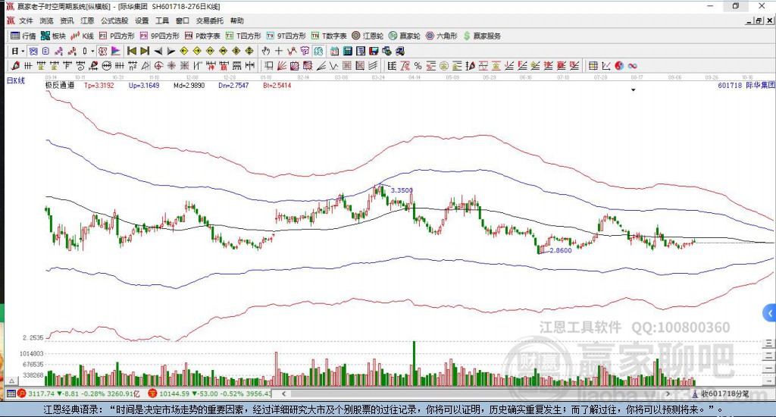
Task: Open the calendar icon
Action: [x=334, y=51]
